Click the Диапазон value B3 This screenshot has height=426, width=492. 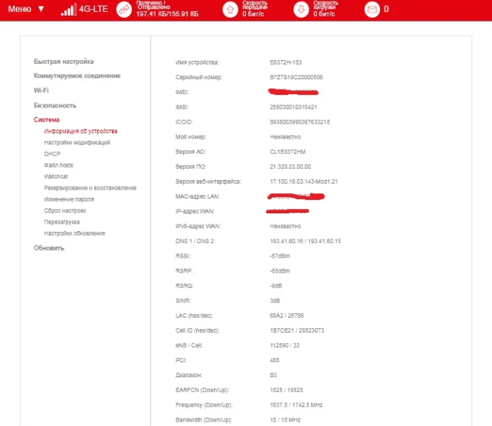point(273,375)
